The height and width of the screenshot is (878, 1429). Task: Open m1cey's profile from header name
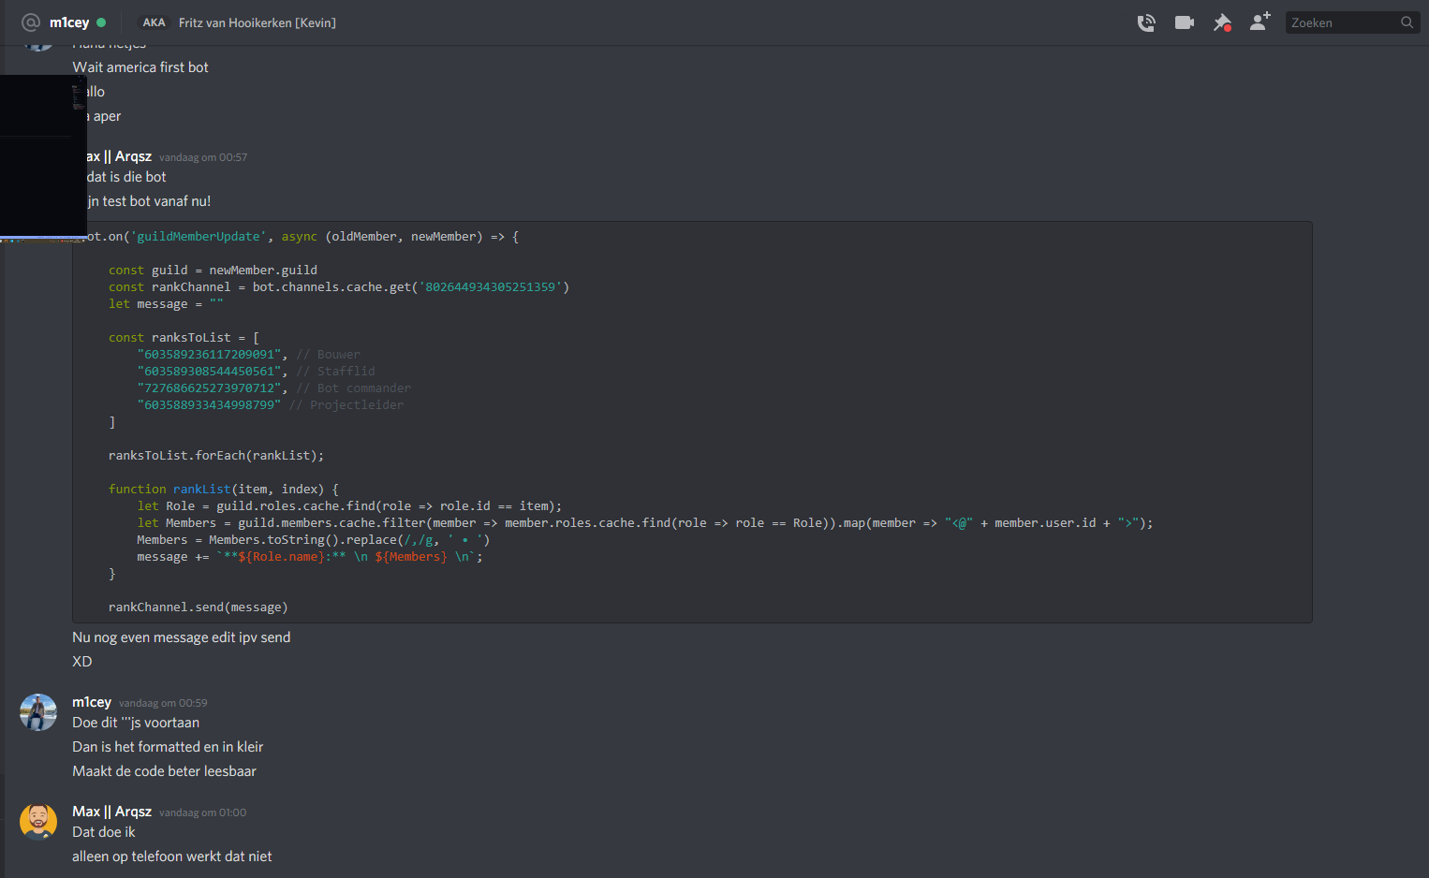pyautogui.click(x=69, y=22)
